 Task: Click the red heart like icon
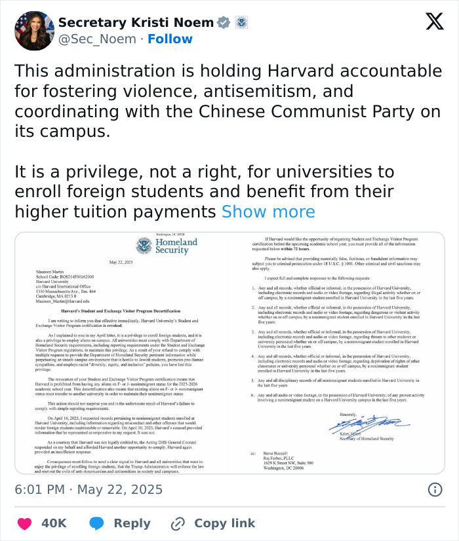[24, 523]
